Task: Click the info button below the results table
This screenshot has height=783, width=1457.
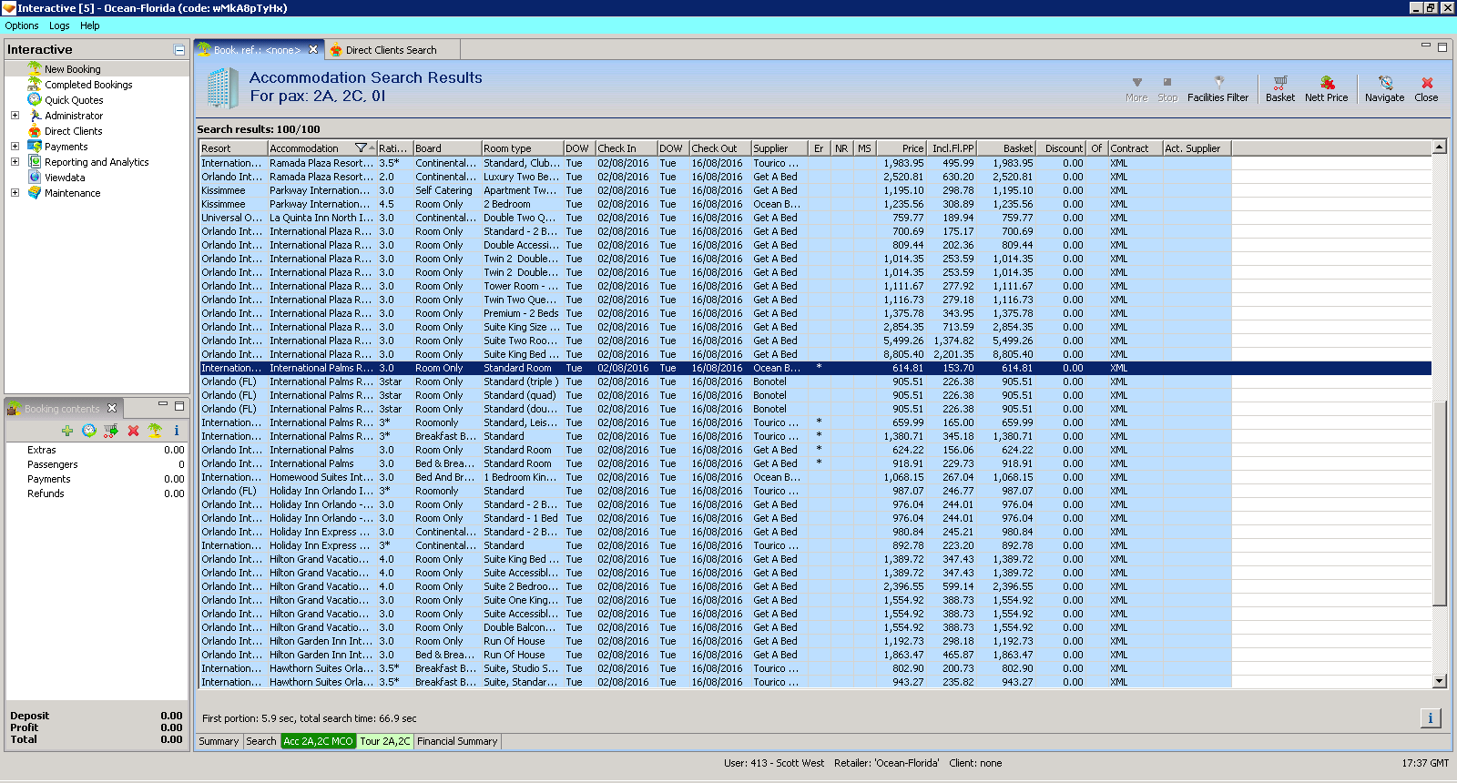Action: pyautogui.click(x=1431, y=718)
